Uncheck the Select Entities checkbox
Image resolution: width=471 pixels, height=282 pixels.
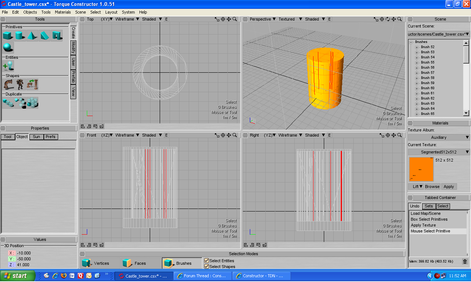click(x=207, y=261)
